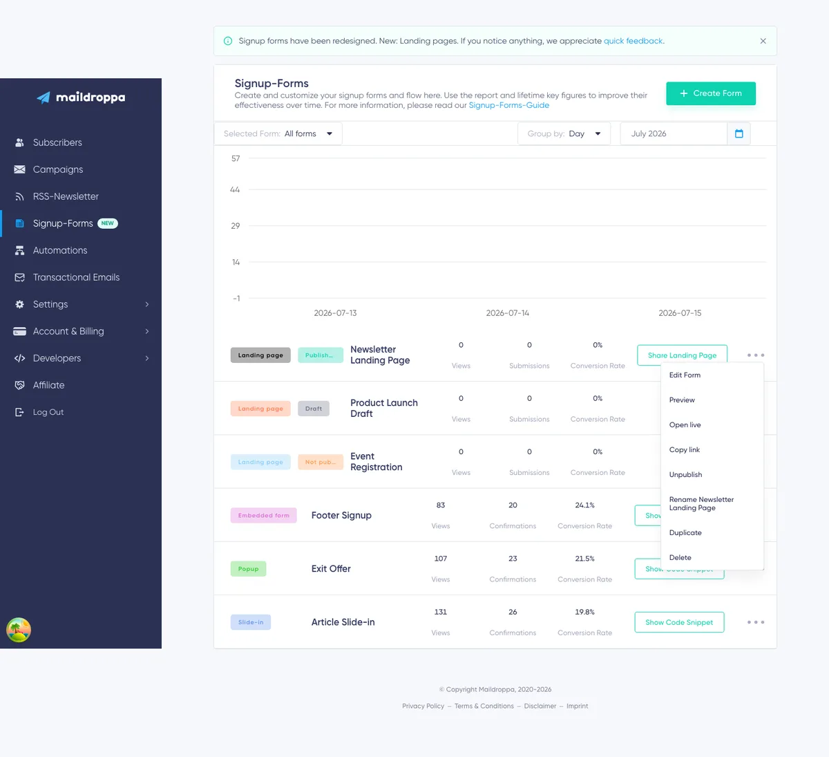Open the Signup-Forms-Guide link

[x=509, y=105]
